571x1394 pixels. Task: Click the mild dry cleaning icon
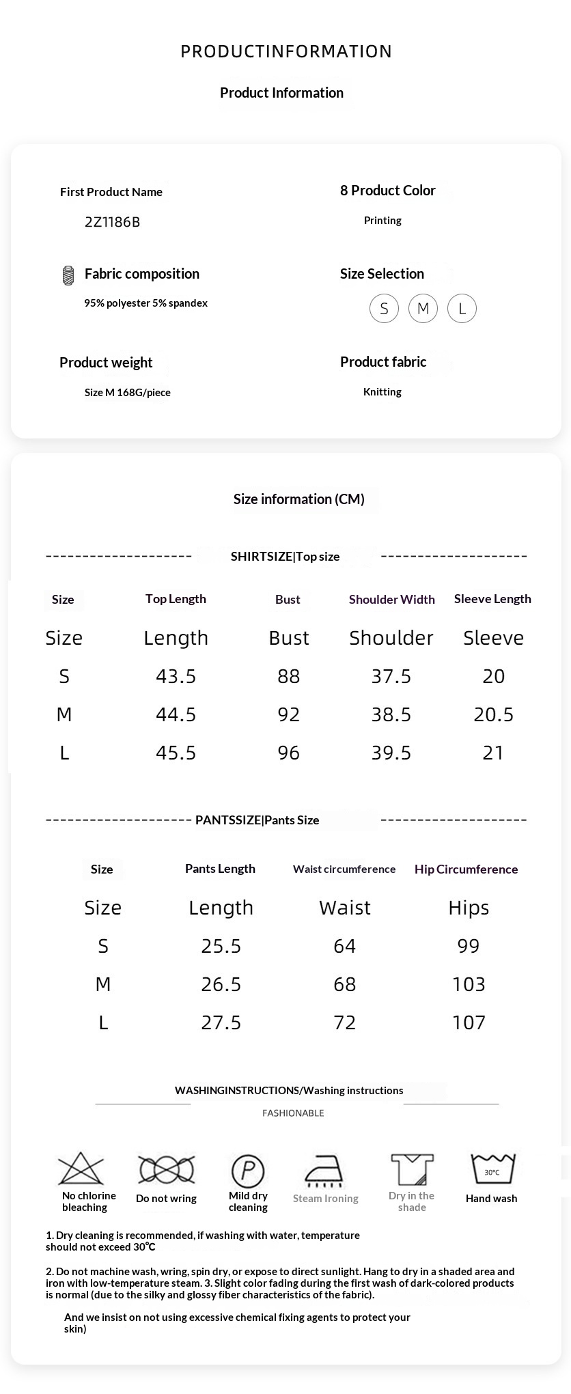[248, 1171]
